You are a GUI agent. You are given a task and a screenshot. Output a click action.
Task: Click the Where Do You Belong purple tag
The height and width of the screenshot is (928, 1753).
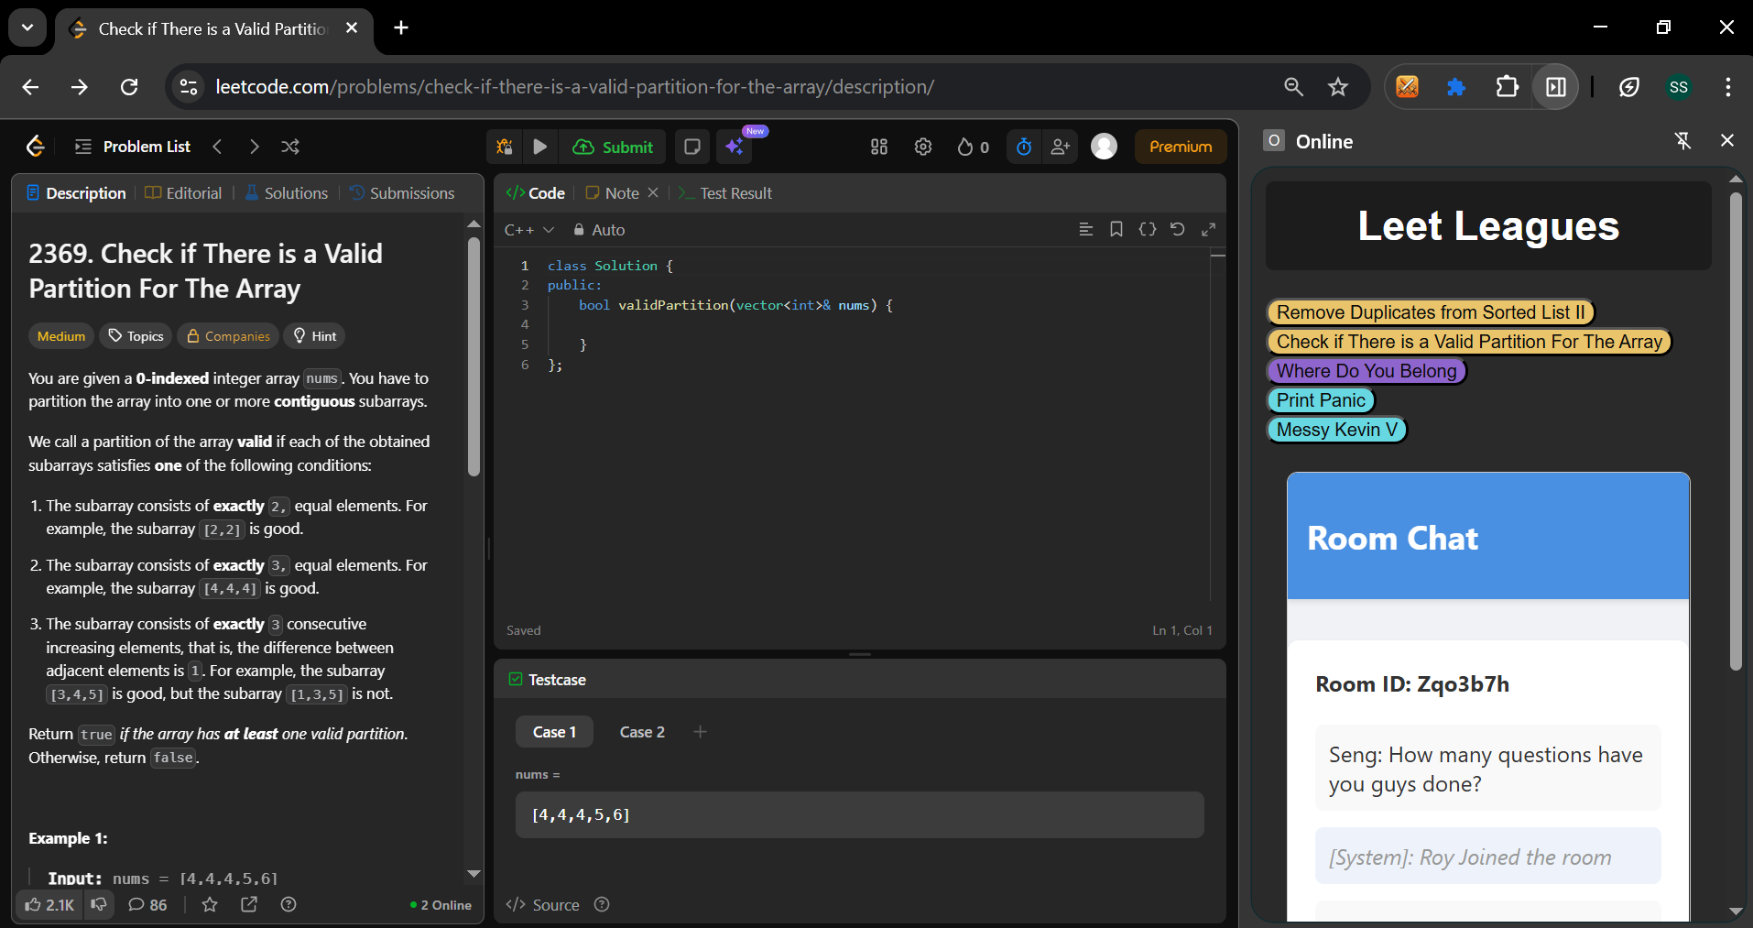point(1366,371)
